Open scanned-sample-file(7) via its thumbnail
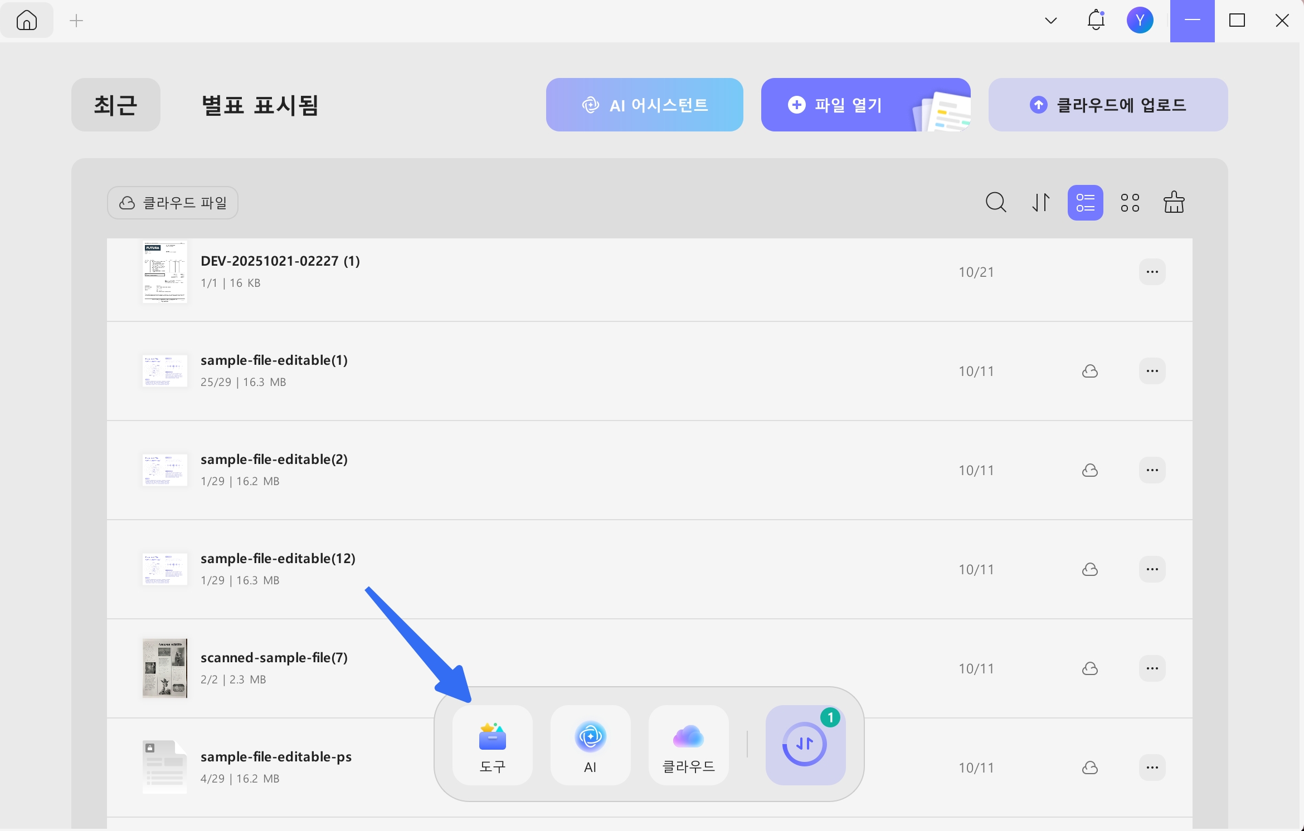This screenshot has width=1304, height=831. tap(165, 668)
